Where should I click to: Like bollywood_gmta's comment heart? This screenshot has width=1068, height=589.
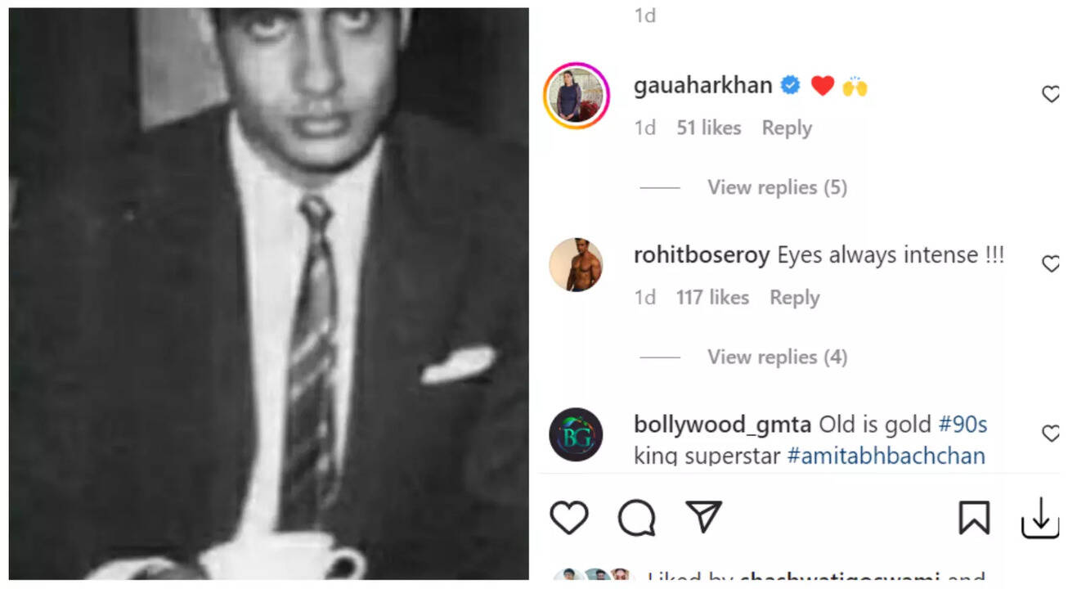click(x=1052, y=434)
